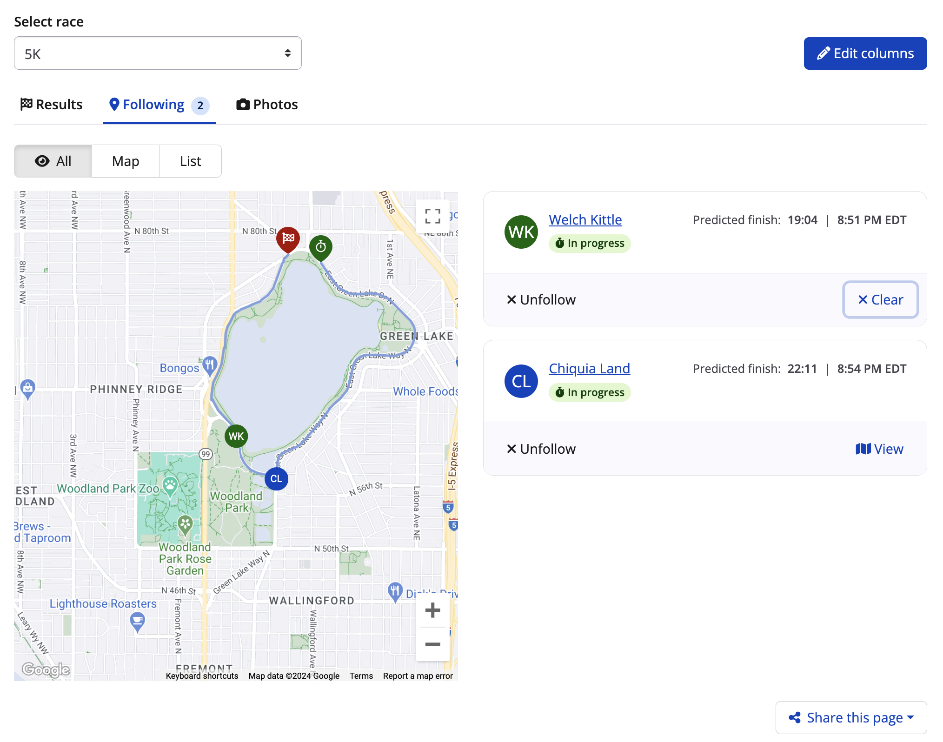Open the Select race dropdown
This screenshot has height=742, width=943.
click(x=158, y=53)
